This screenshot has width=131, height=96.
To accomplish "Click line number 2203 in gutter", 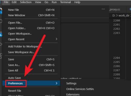I will [x=117, y=33].
